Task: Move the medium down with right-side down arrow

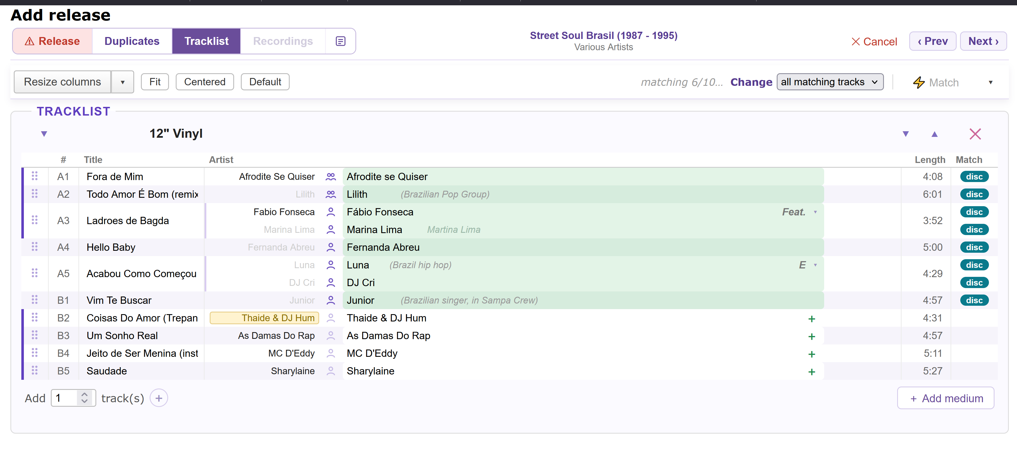Action: coord(906,134)
